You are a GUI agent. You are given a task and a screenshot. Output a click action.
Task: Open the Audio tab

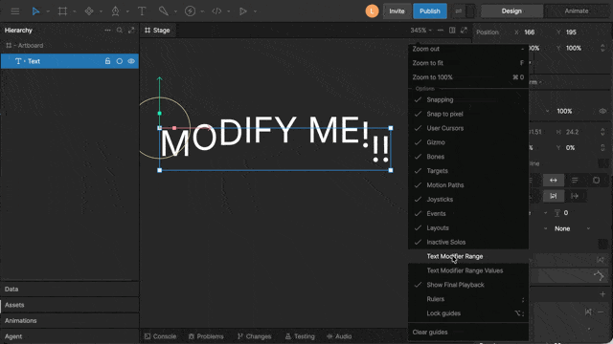point(339,336)
